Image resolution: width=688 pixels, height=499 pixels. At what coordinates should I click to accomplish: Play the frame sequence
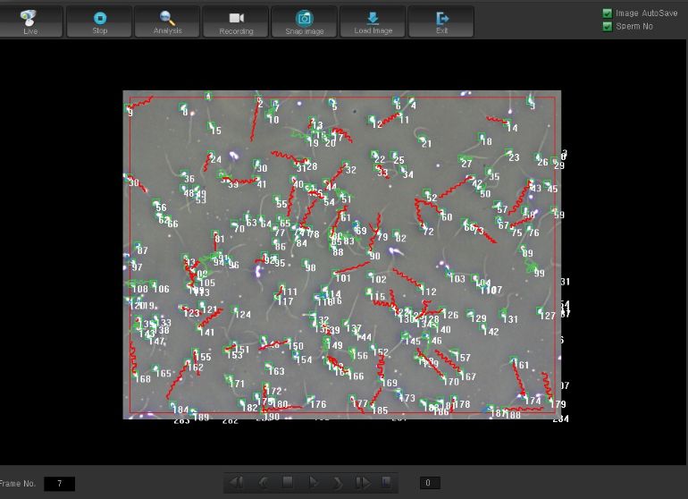coord(313,483)
